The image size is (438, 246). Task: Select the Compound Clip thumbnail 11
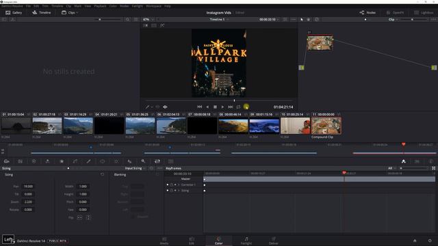(326, 126)
